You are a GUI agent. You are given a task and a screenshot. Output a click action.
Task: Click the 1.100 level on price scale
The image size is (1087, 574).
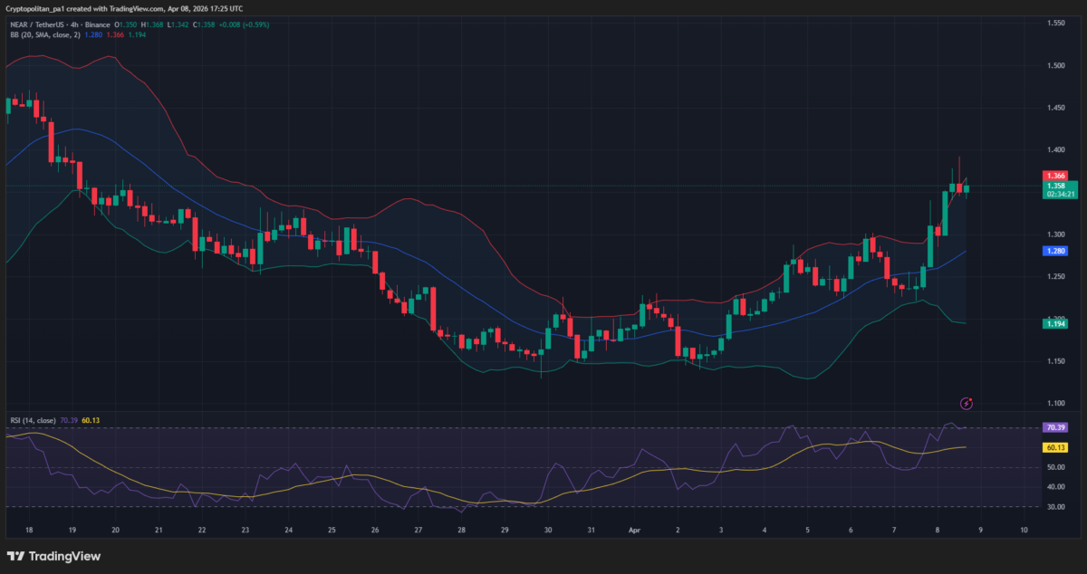click(x=1055, y=403)
